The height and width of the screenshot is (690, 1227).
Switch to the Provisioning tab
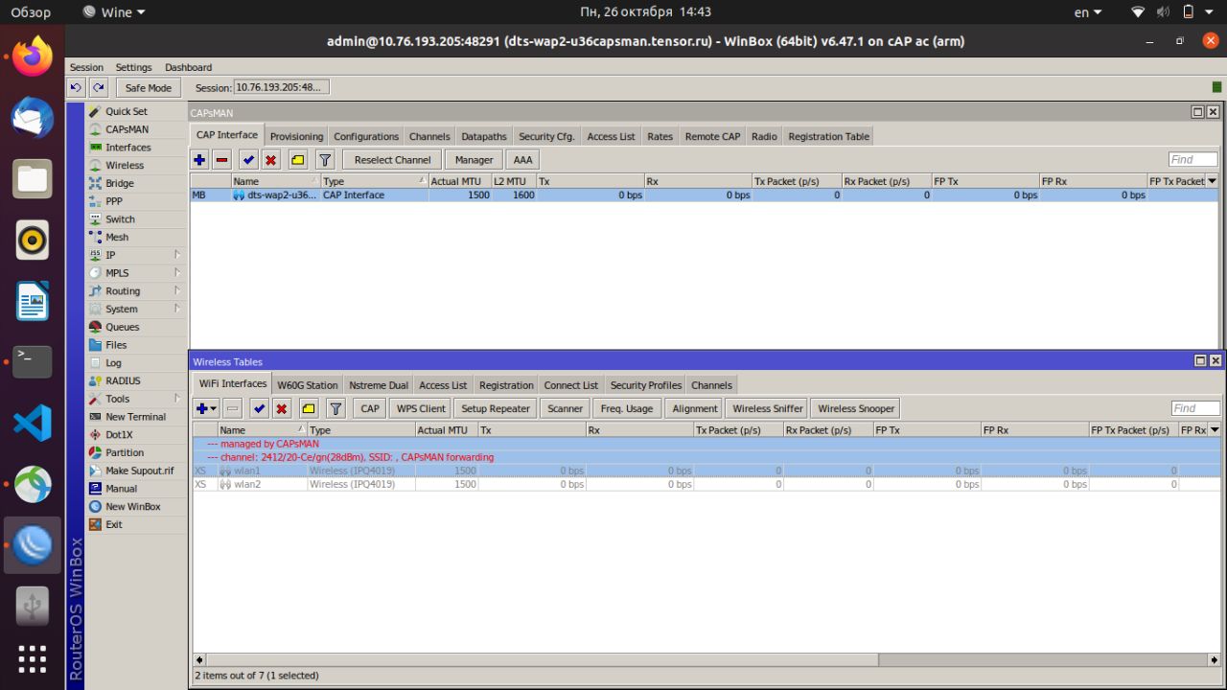point(296,136)
